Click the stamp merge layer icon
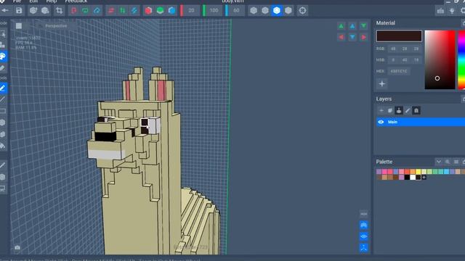The width and height of the screenshot is (465, 261). tap(399, 110)
